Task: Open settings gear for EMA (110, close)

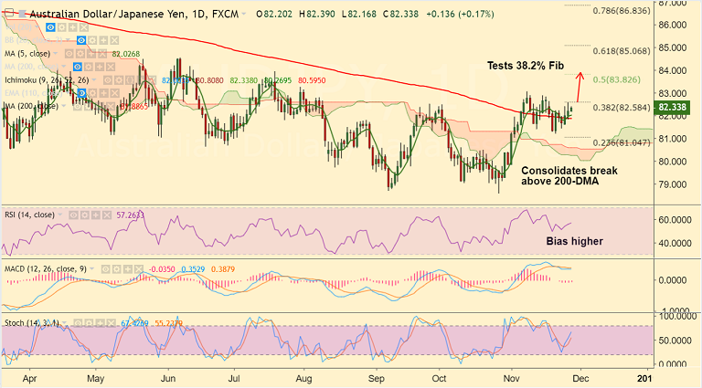Action: [92, 93]
